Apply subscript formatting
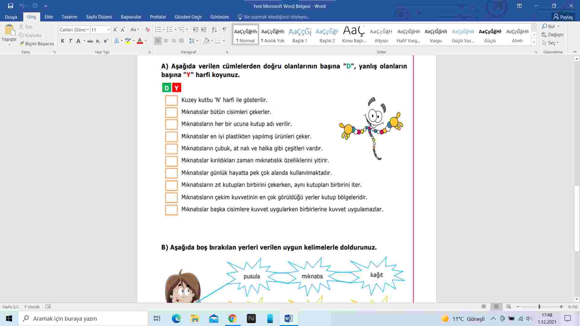This screenshot has width=580, height=326. [x=98, y=41]
